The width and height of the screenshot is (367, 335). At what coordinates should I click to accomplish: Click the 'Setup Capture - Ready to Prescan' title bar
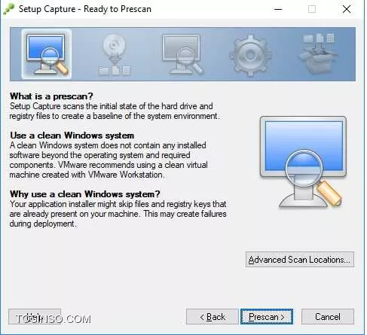click(x=85, y=9)
